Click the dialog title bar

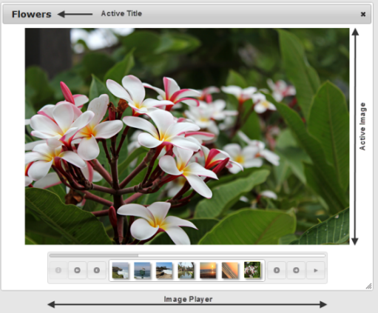187,14
